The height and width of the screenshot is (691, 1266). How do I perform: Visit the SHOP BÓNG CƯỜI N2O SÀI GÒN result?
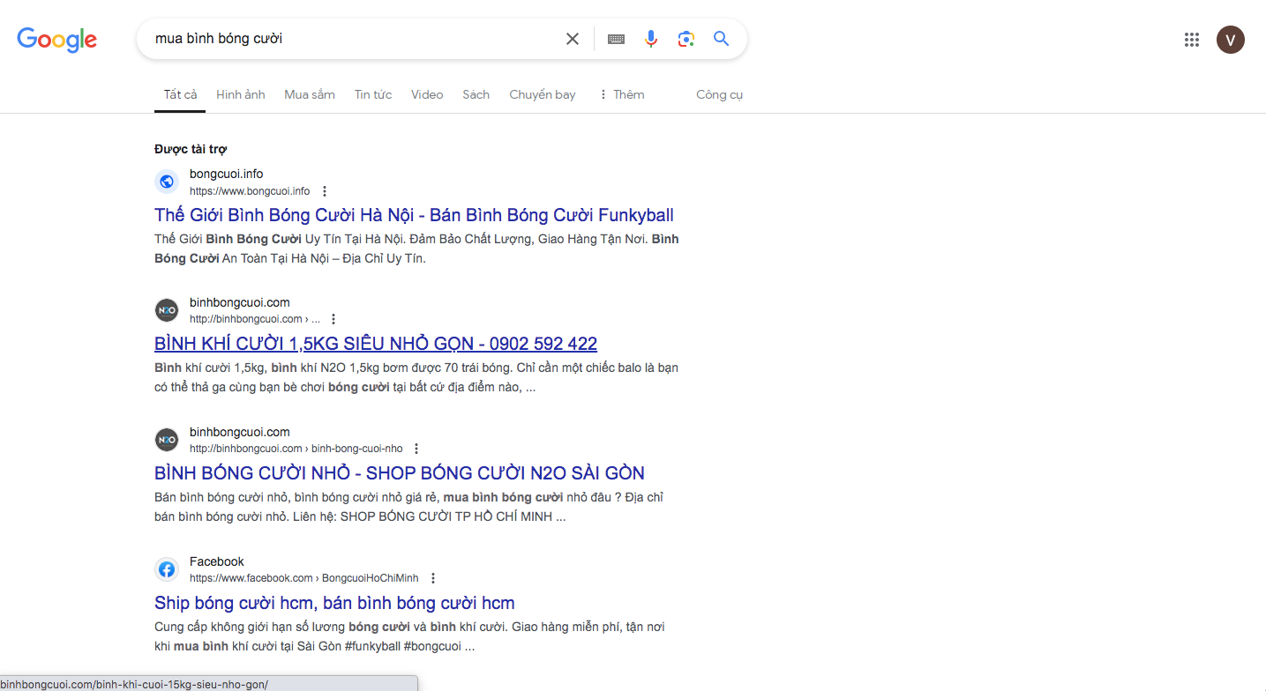[399, 472]
